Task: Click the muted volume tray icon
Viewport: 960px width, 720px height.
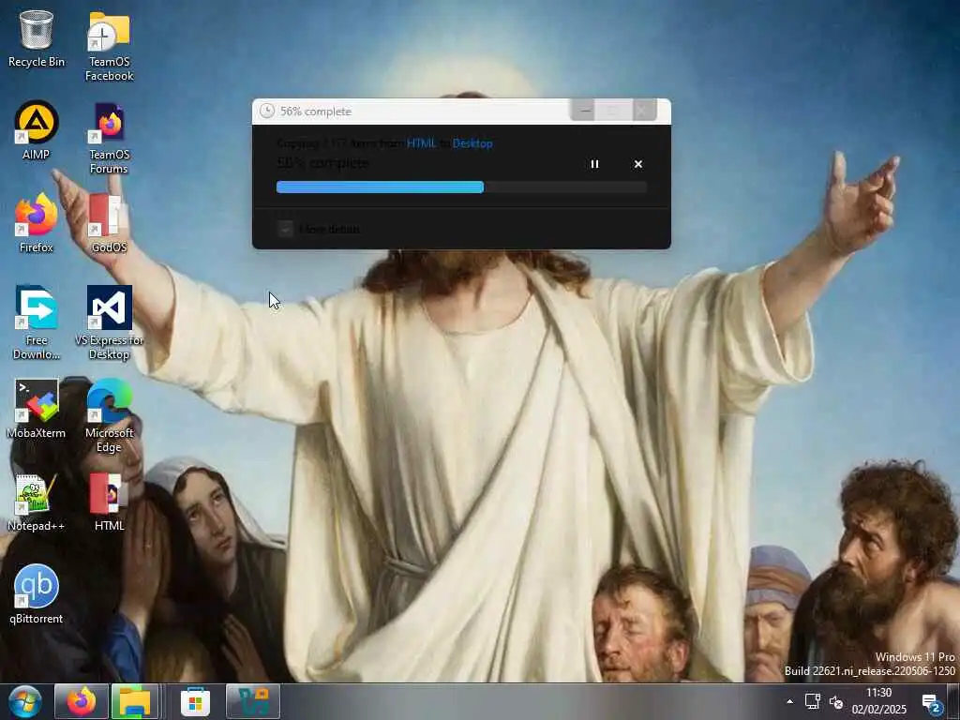Action: pos(836,701)
